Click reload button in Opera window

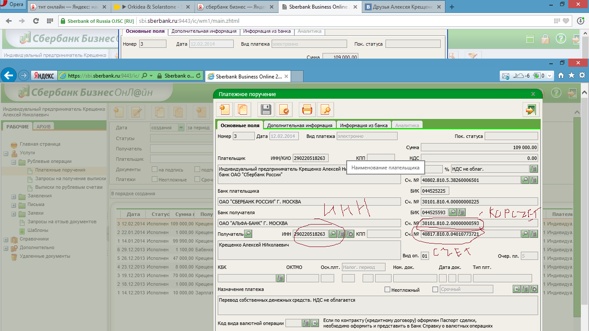click(36, 21)
